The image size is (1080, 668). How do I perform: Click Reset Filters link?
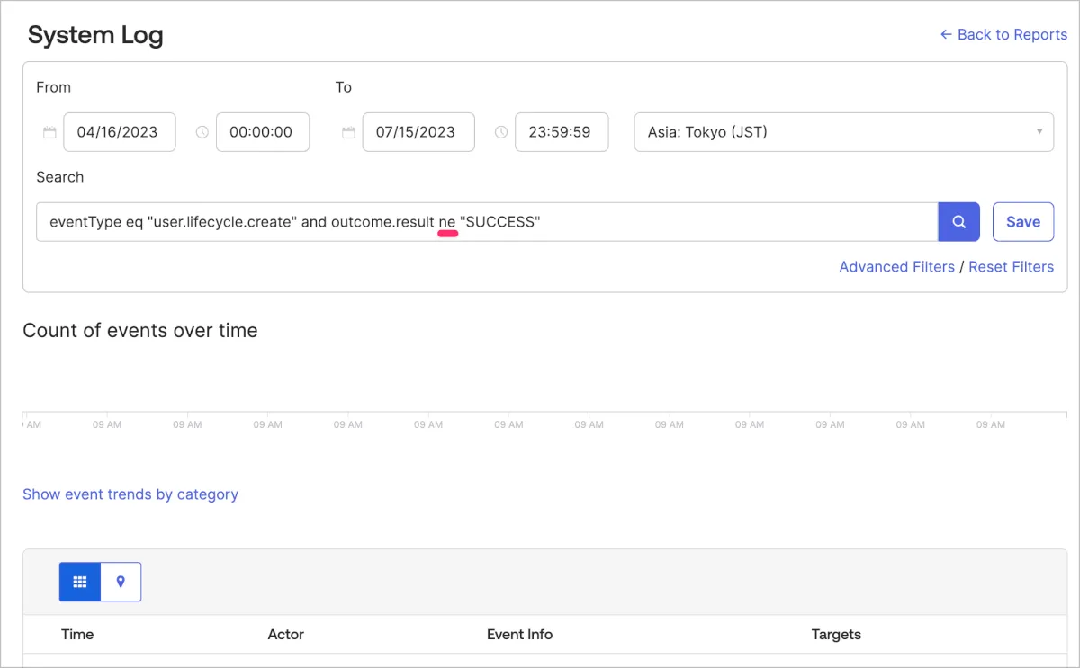[x=1011, y=267]
